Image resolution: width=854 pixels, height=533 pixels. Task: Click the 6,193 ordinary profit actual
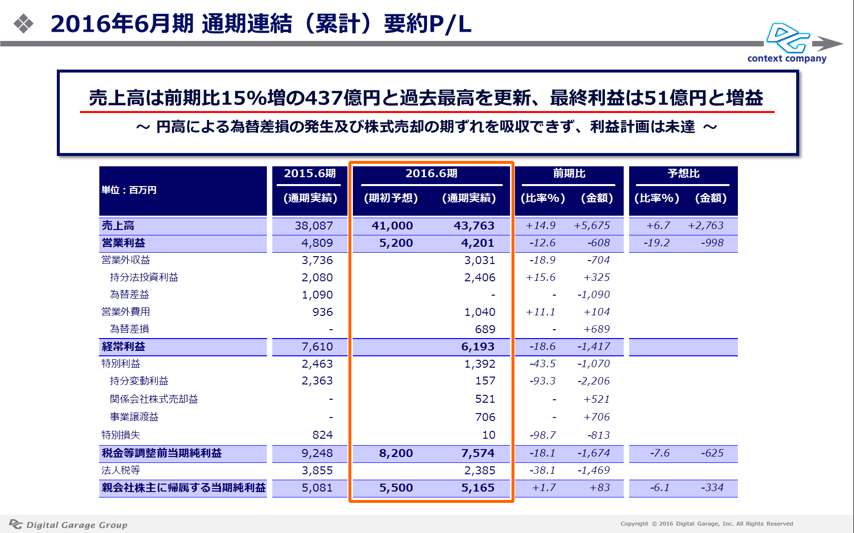pos(477,346)
